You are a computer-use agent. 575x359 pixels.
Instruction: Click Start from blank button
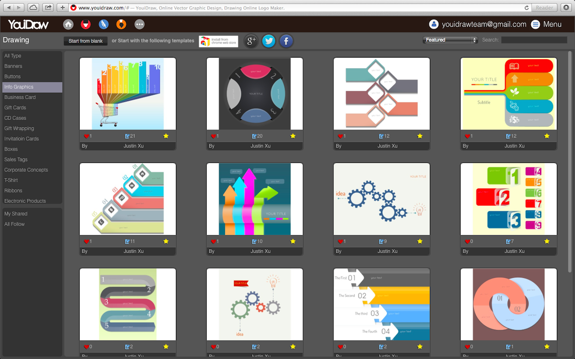click(86, 41)
